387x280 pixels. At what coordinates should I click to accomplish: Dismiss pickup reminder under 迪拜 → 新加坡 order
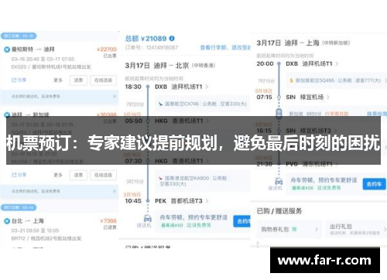[x=115, y=191]
